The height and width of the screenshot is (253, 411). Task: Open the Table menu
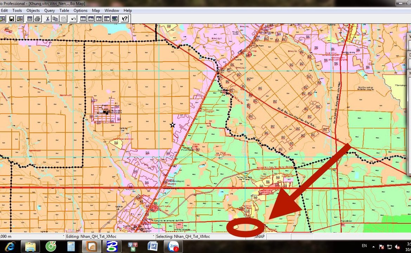pyautogui.click(x=64, y=11)
